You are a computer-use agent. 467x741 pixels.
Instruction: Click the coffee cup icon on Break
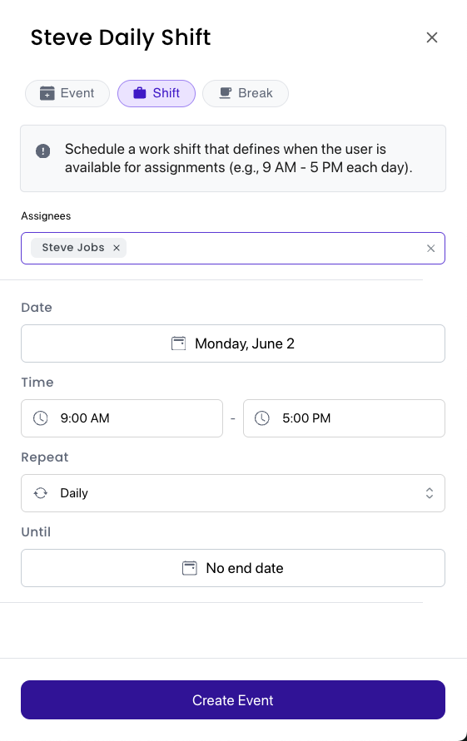(x=226, y=93)
